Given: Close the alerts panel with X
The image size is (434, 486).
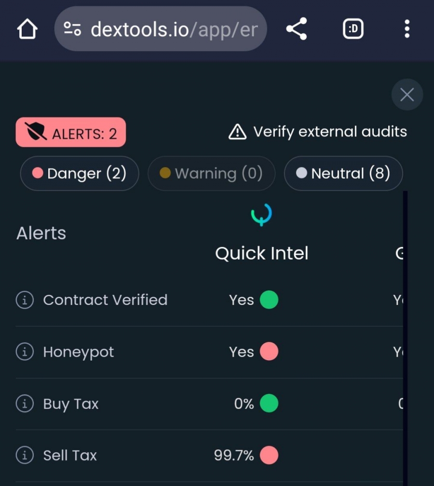Looking at the screenshot, I should click(x=407, y=95).
